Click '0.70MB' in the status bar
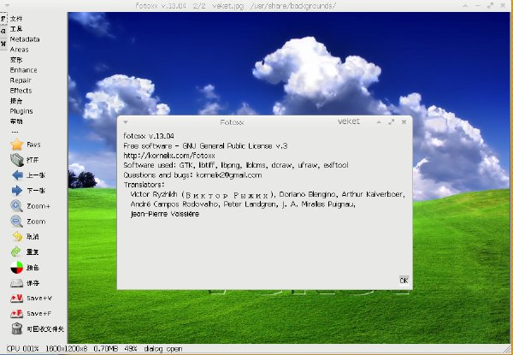This screenshot has height=355, width=513. (106, 349)
